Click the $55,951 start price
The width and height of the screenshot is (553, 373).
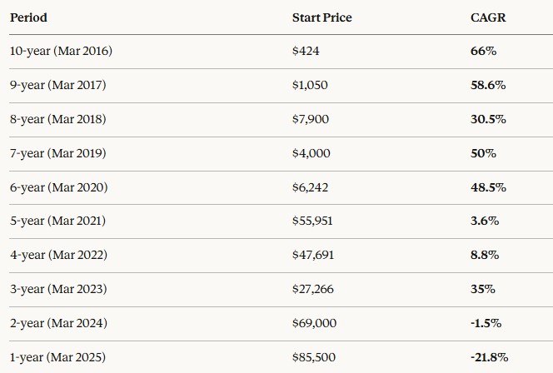pyautogui.click(x=312, y=221)
